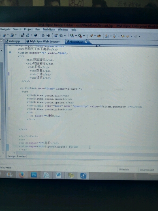Click the forward navigation arrow toolbar icon
The image size is (158, 211).
(136, 36)
